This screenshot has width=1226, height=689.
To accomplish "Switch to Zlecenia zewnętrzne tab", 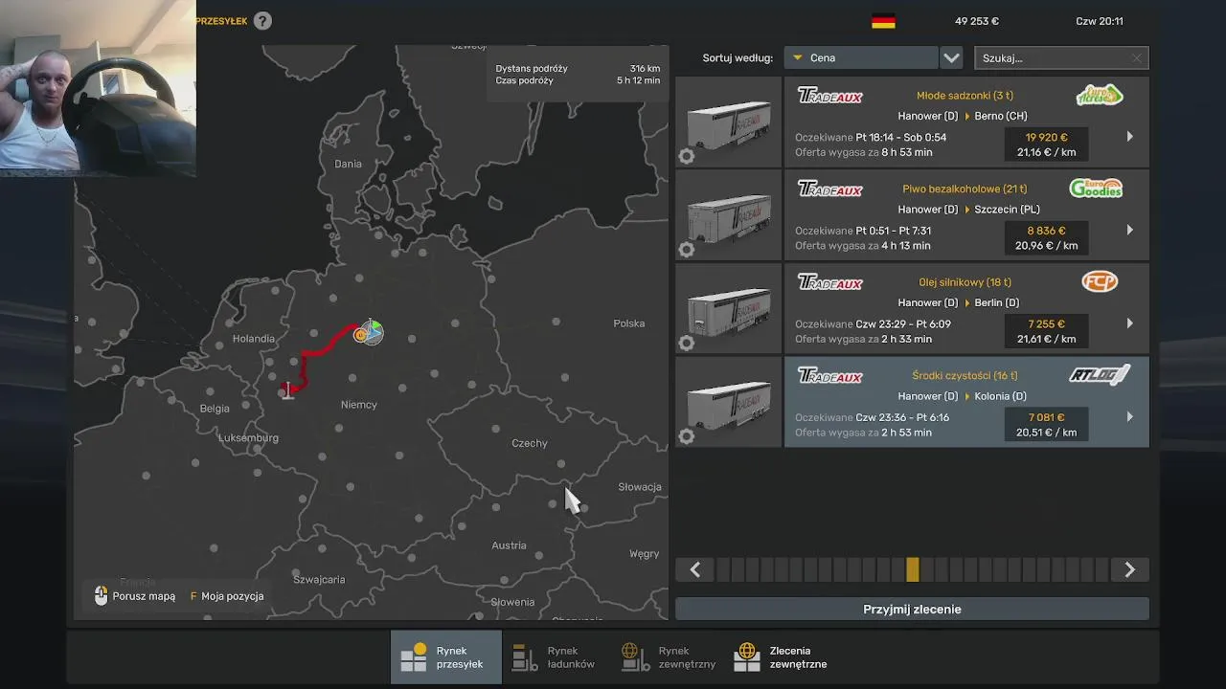I will pos(782,656).
